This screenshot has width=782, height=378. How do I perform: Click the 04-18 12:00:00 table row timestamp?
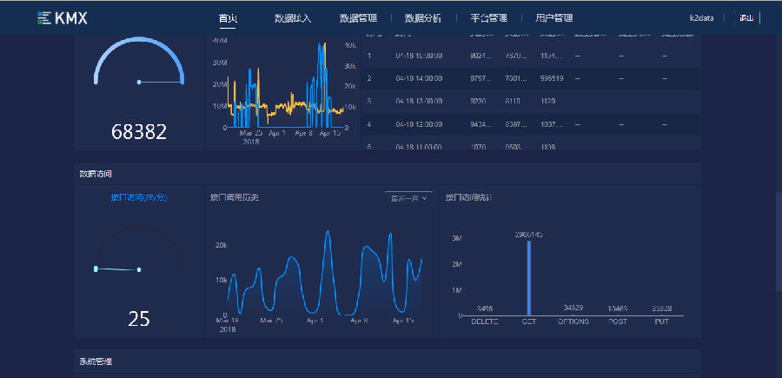(419, 124)
